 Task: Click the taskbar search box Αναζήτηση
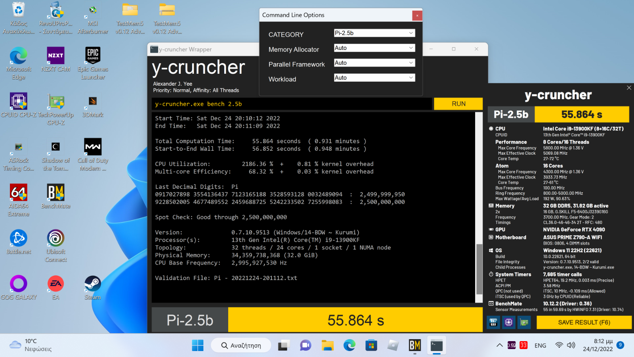[241, 345]
